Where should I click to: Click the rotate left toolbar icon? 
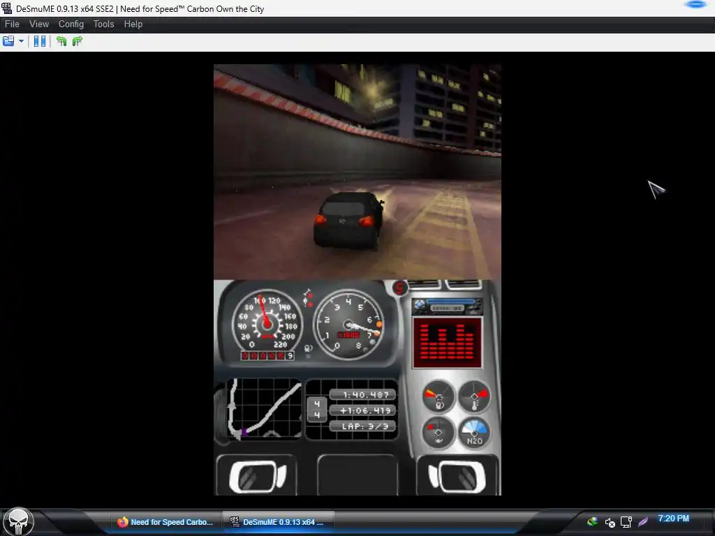(x=61, y=41)
